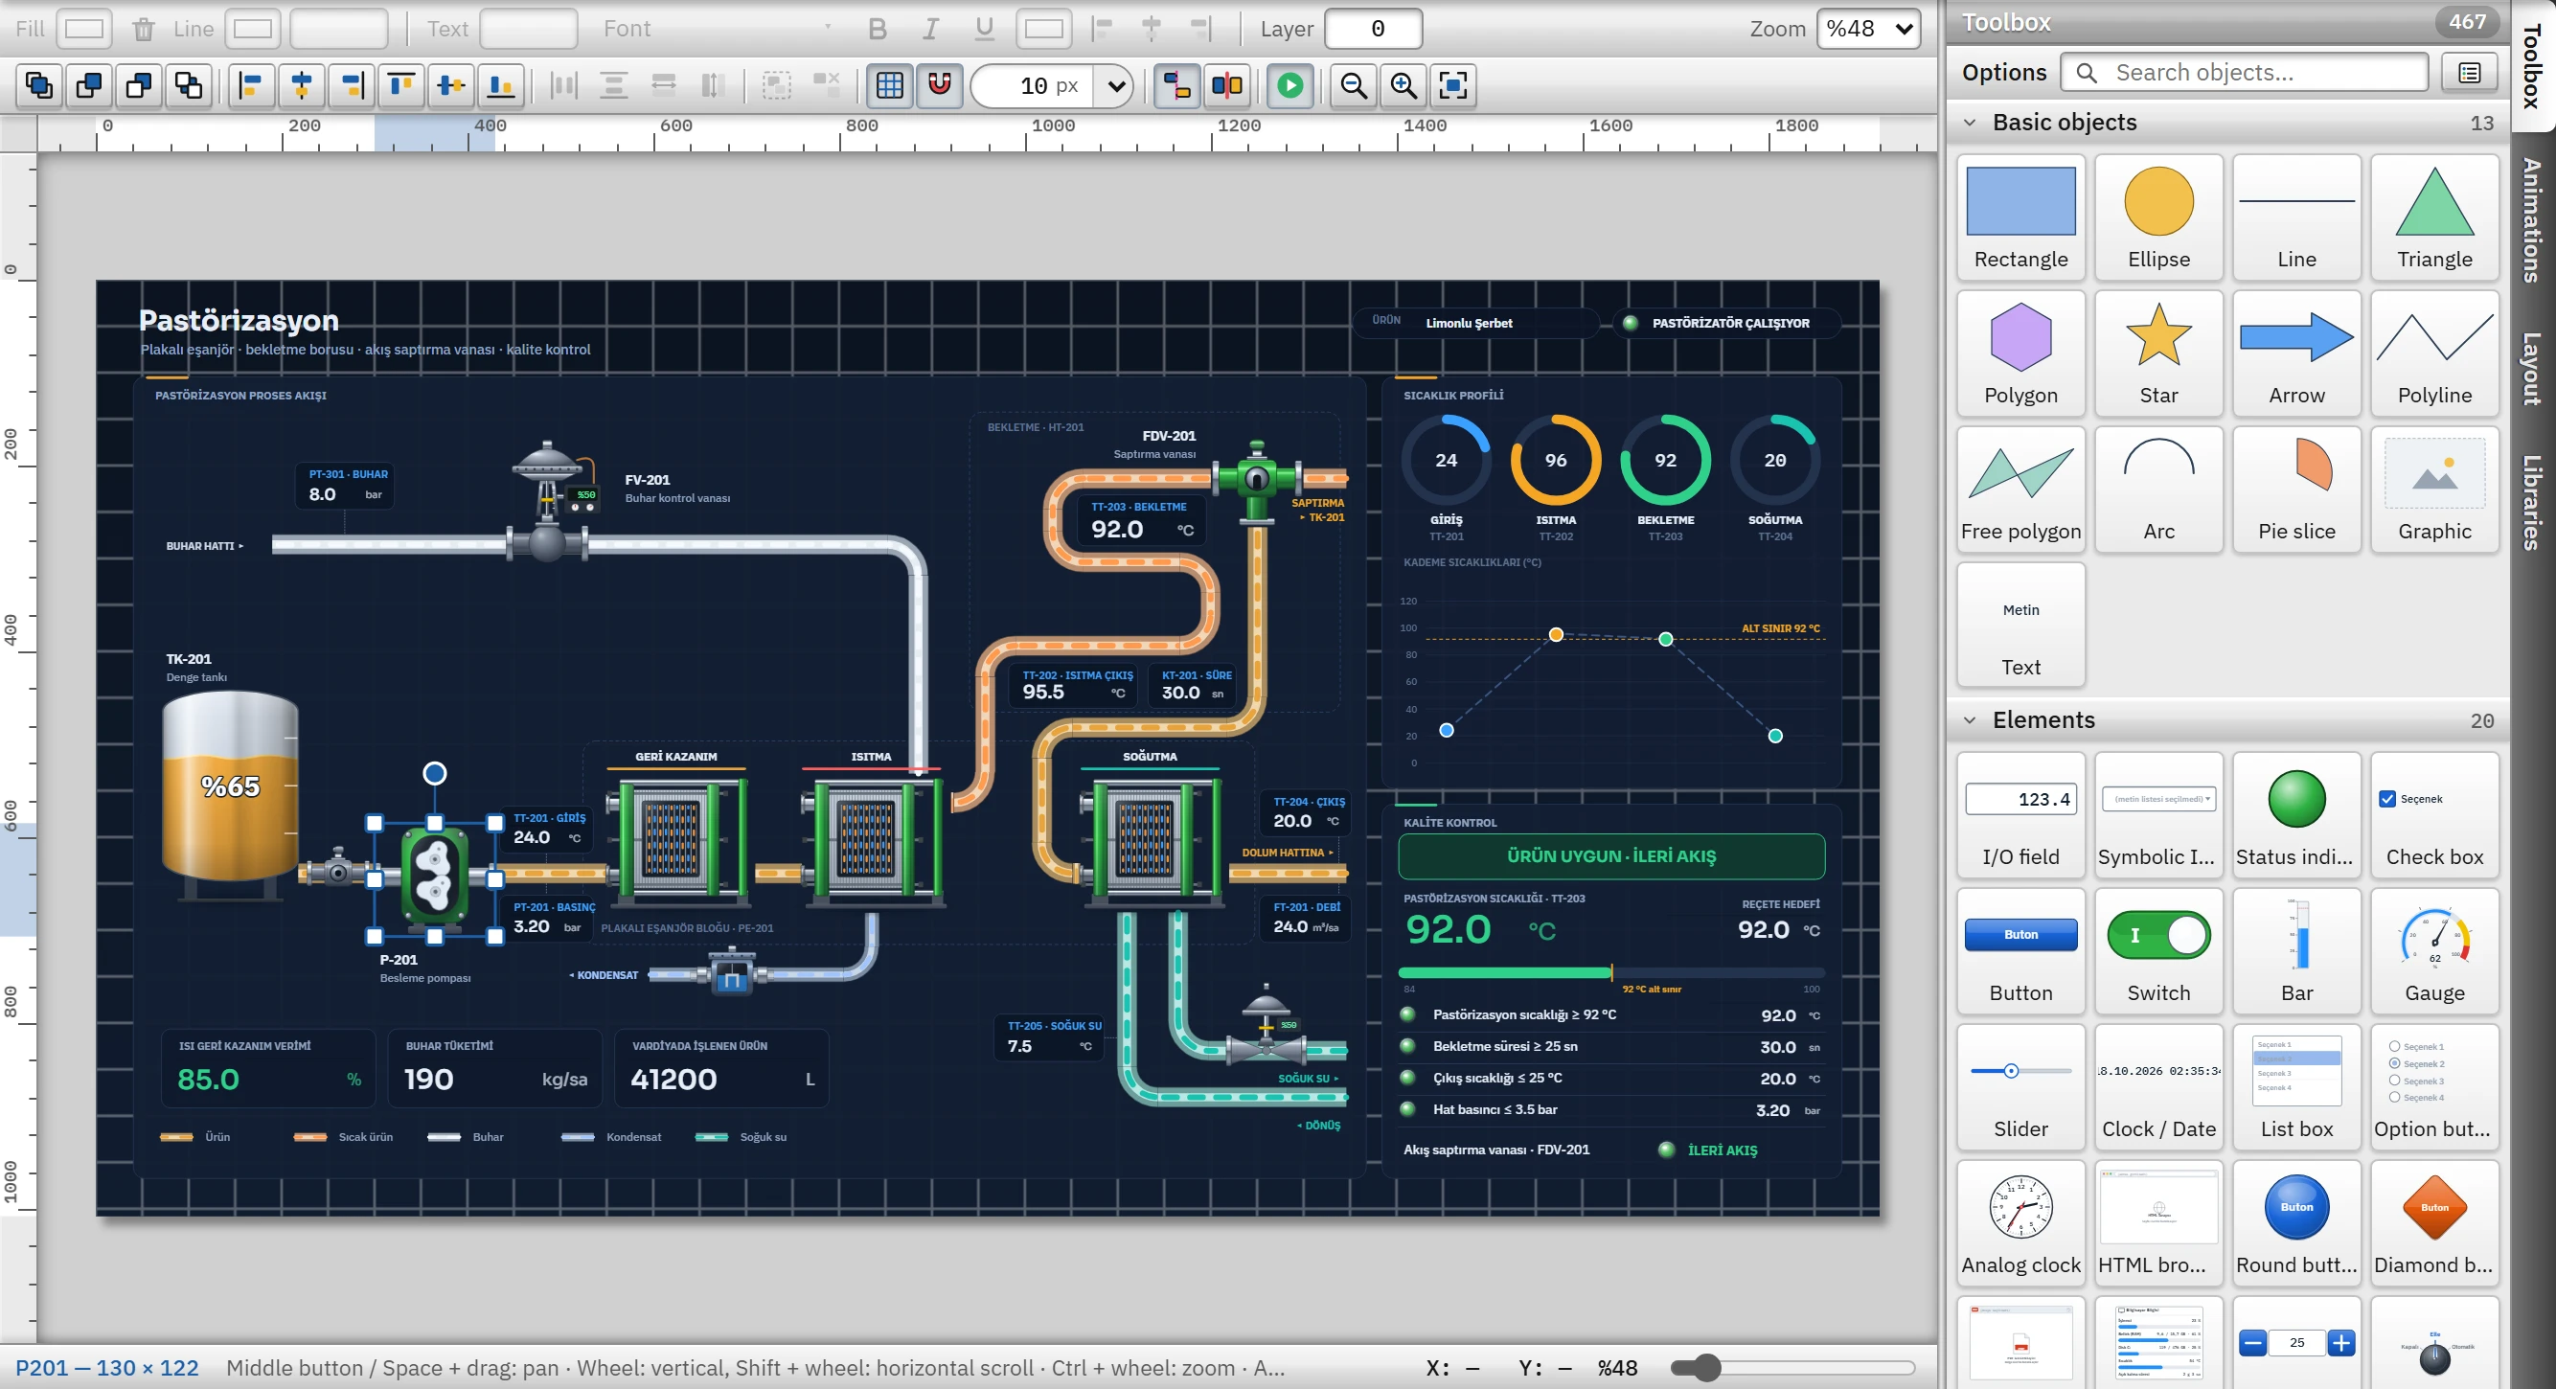Click the zoom out magnifier icon
This screenshot has height=1389, width=2556.
click(1354, 85)
